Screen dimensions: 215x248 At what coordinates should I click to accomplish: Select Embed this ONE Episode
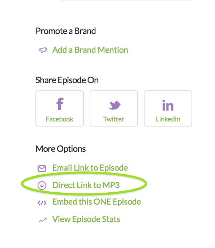click(96, 202)
